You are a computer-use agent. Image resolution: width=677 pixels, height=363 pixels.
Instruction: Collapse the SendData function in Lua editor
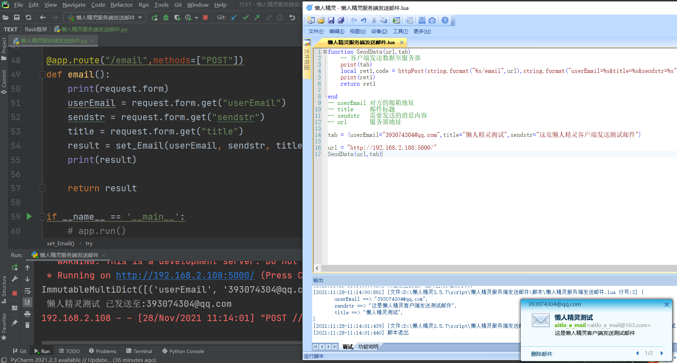point(325,52)
